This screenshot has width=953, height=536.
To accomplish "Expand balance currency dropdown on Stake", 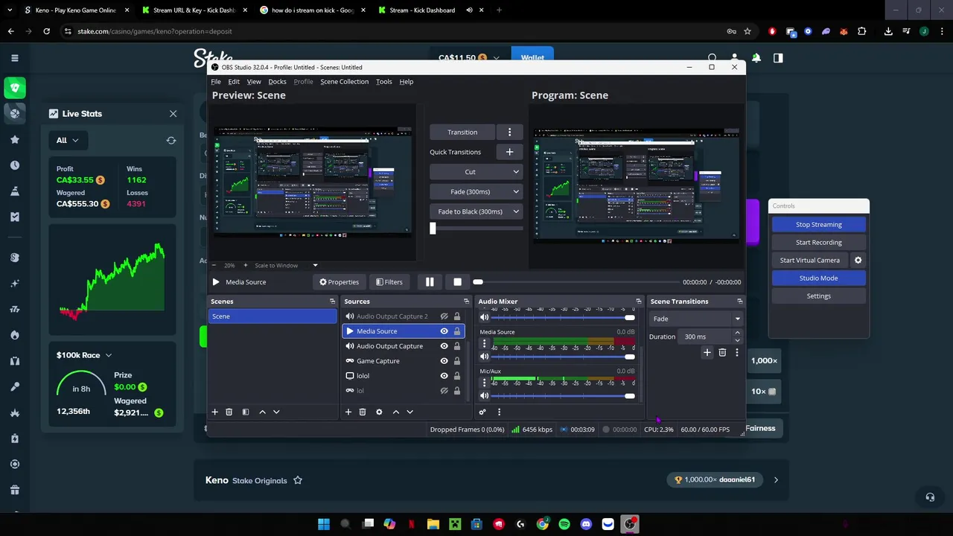I will 496,58.
